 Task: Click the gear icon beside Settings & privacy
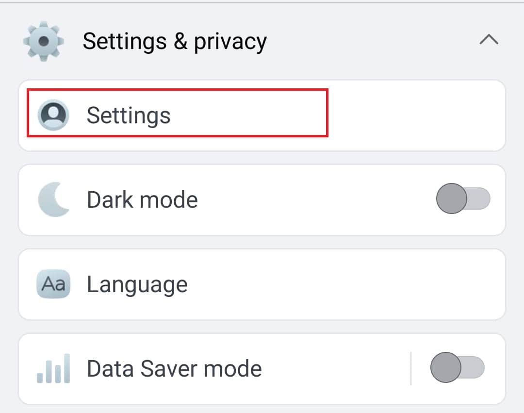coord(44,41)
